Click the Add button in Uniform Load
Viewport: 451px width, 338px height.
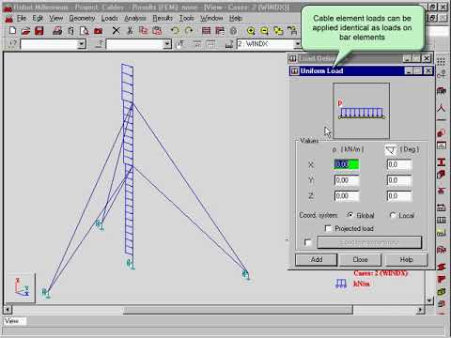coord(317,259)
